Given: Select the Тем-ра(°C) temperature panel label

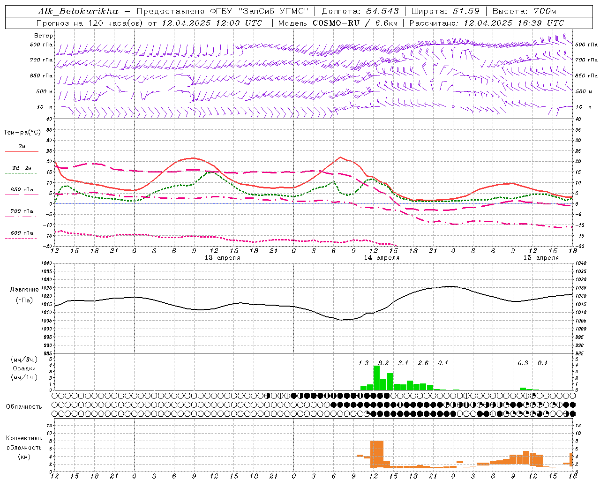Looking at the screenshot, I should coord(22,132).
